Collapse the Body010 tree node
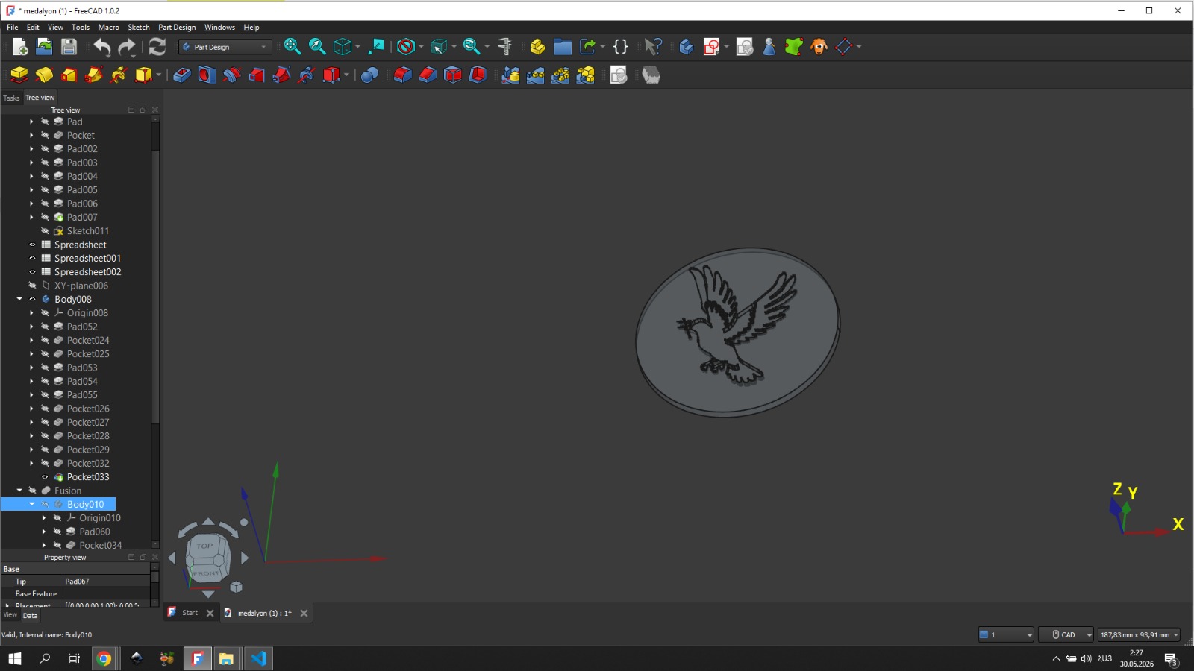Viewport: 1194px width, 671px height. [x=32, y=504]
